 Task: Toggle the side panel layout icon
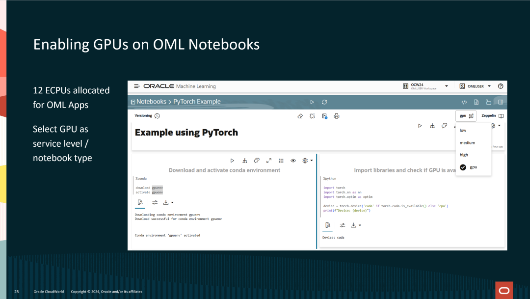pyautogui.click(x=501, y=102)
